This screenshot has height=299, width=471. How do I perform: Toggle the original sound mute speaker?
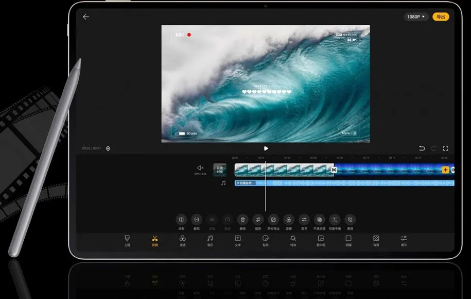[x=200, y=168]
